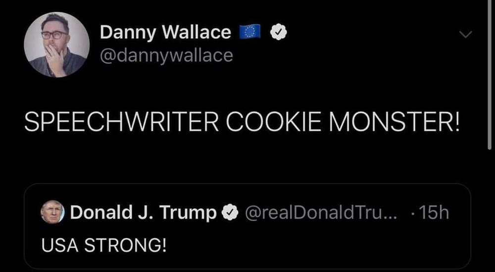Open the truncated @realDonaldTru... handle

(x=322, y=213)
